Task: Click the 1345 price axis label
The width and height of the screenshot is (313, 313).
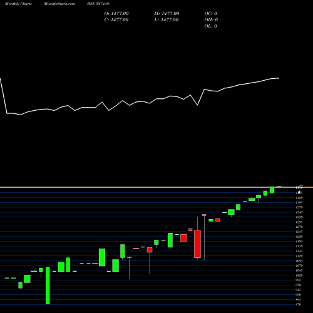Action: click(299, 212)
